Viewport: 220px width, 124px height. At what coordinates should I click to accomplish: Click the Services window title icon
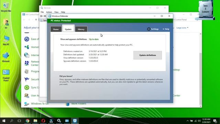point(42,8)
